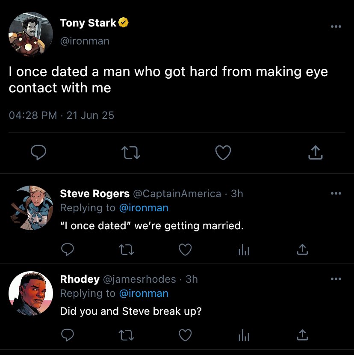
Task: View analytics for Steve Rogers' reply
Action: [x=244, y=250]
